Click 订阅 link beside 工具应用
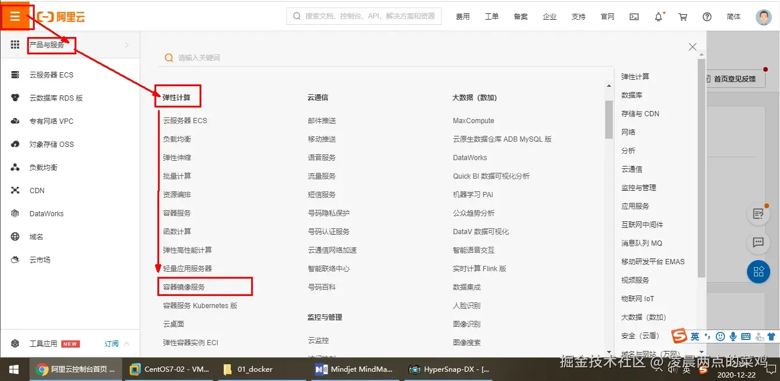The height and width of the screenshot is (381, 780). pyautogui.click(x=112, y=343)
